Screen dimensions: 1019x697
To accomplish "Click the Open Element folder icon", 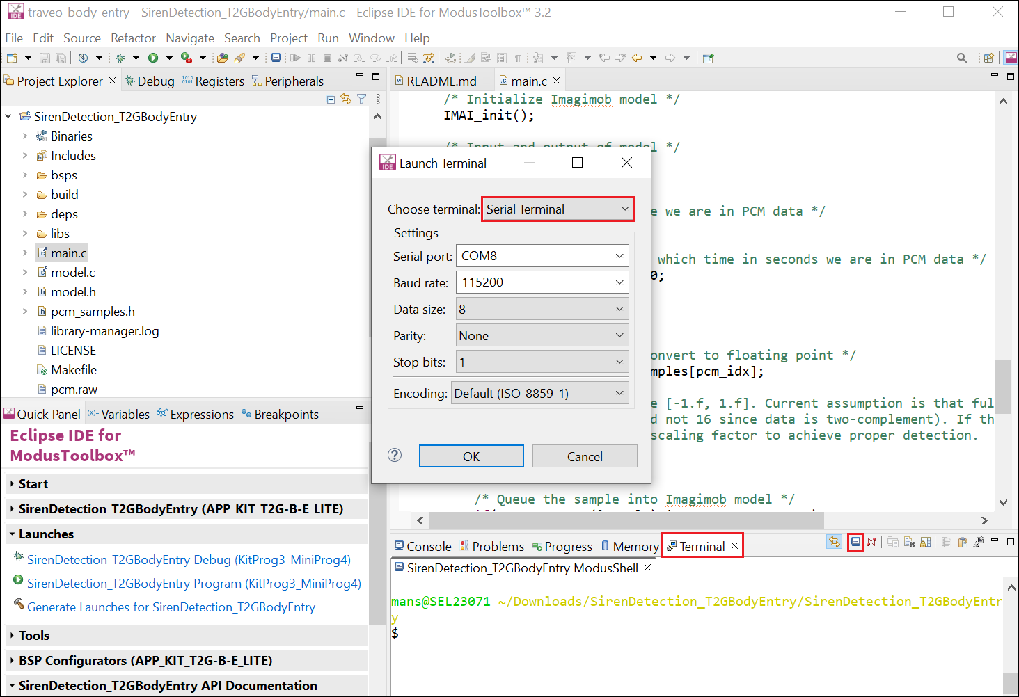I will pos(222,58).
